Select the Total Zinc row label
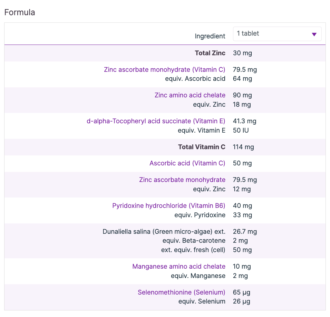330x317 pixels. tap(210, 53)
